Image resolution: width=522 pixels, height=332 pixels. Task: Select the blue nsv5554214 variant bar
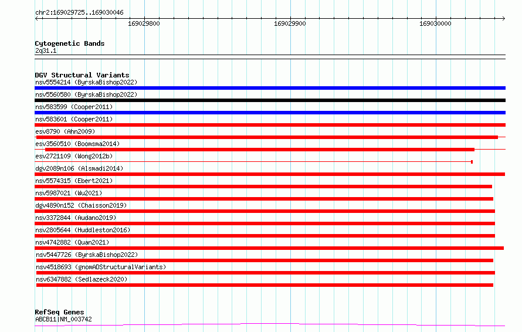click(270, 88)
